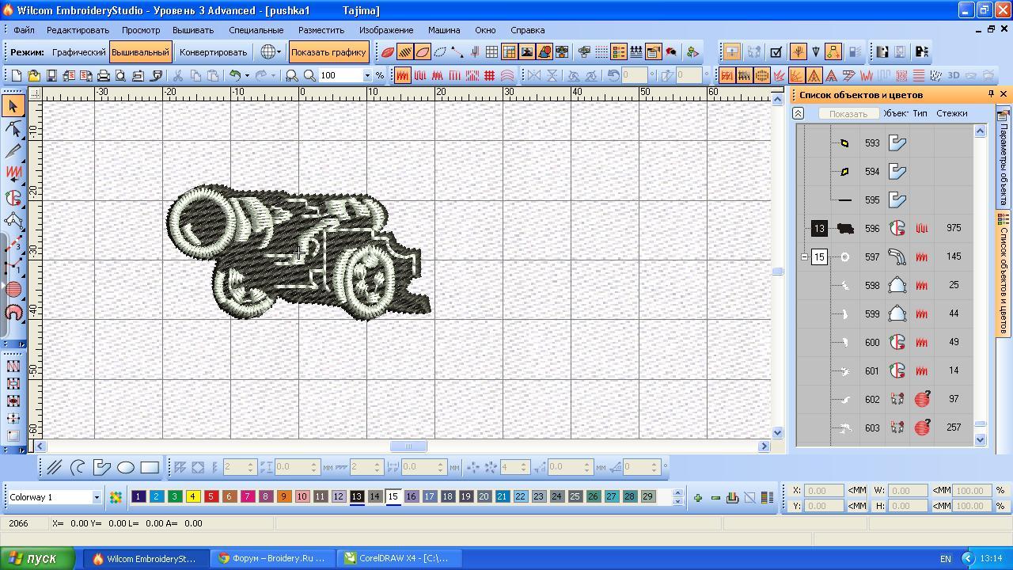Image resolution: width=1013 pixels, height=570 pixels.
Task: Click the Open file folder icon
Action: (x=34, y=76)
